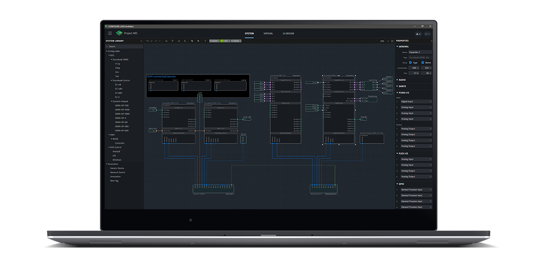Expand the AUDIO properties section
Viewport: 537px width, 269px height.
coord(397,79)
